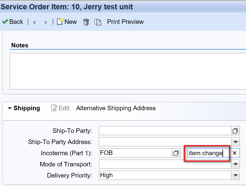This screenshot has width=246, height=186.
Task: Open value help for Ship-To Party
Action: pos(235,131)
